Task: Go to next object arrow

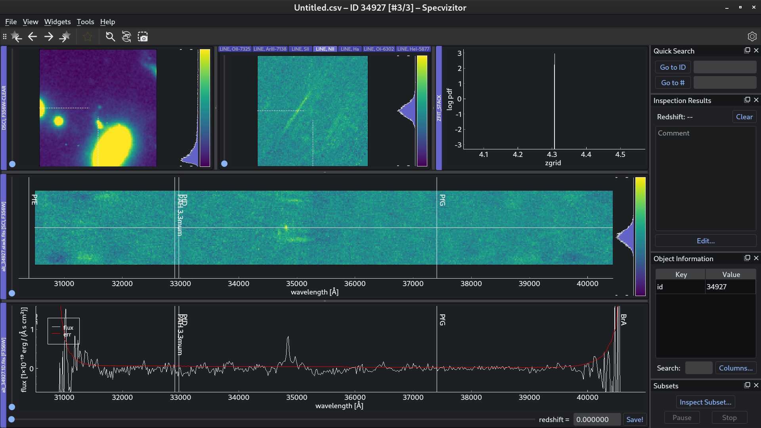Action: [x=49, y=37]
